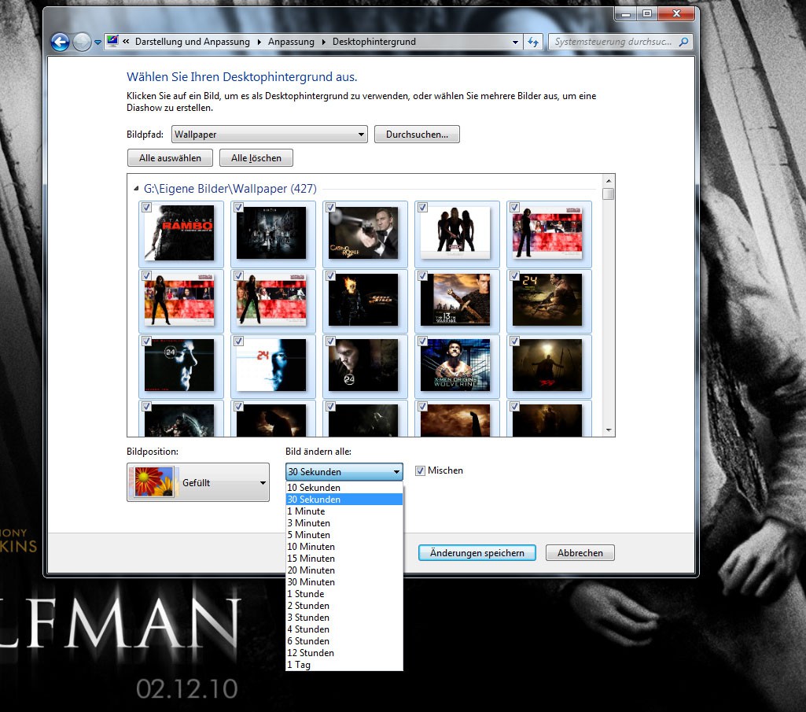Image resolution: width=806 pixels, height=712 pixels.
Task: Open the Bildpfad Wallpaper dropdown
Action: tap(269, 135)
